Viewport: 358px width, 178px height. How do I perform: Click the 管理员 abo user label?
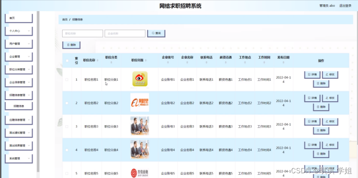point(327,6)
